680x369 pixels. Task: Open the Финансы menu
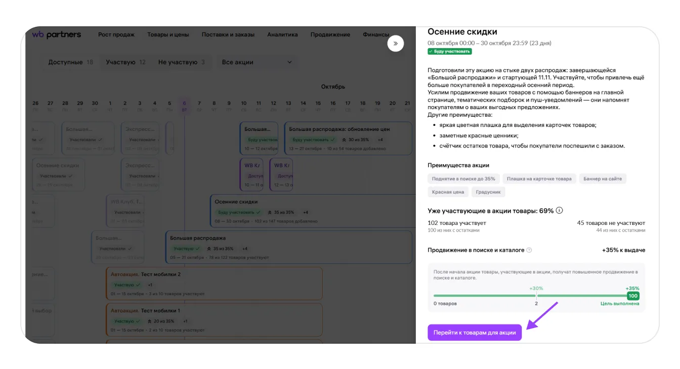(x=376, y=35)
